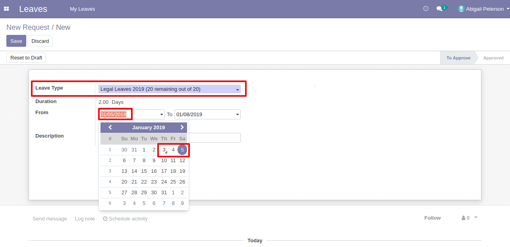
Task: Select January 20 in calendar
Action: coord(124,182)
